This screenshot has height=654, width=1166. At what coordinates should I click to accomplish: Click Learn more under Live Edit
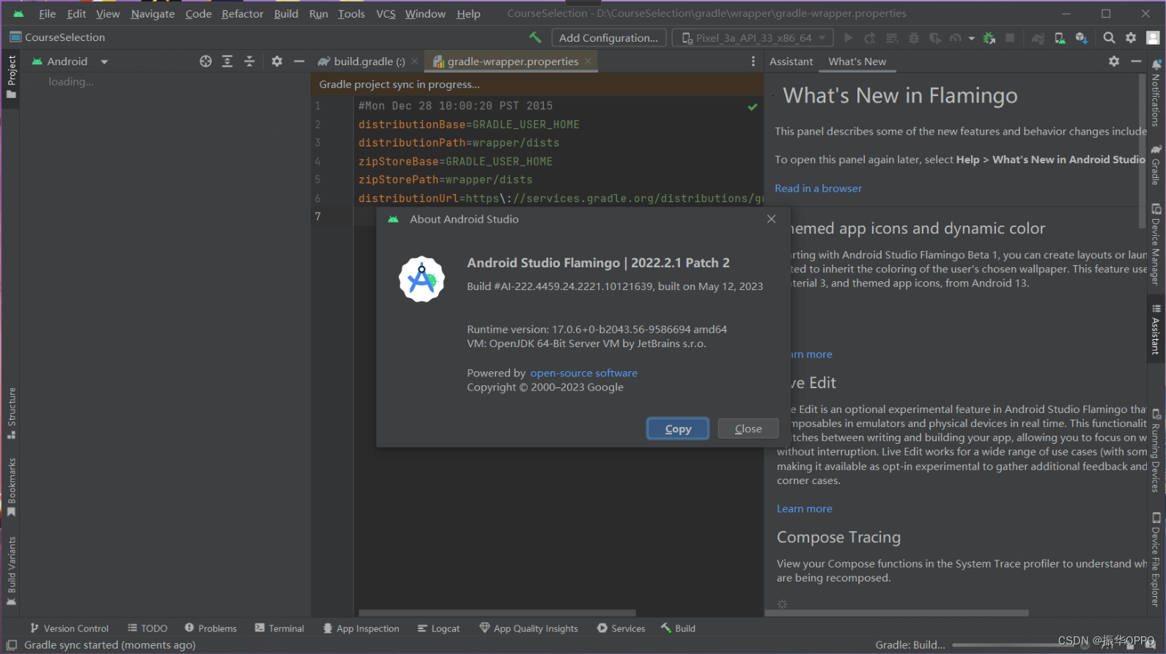[x=804, y=508]
